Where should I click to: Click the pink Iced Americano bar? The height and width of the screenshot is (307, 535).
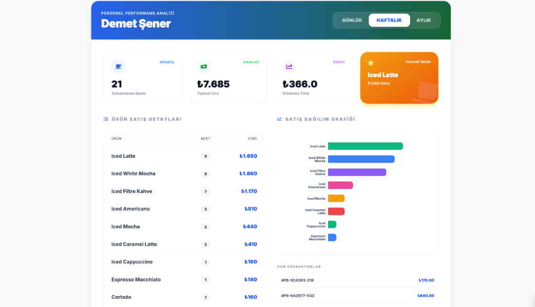coord(340,185)
